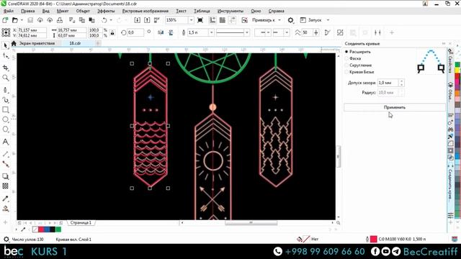
Task: Toggle lock ratio padlock
Action: pyautogui.click(x=112, y=32)
